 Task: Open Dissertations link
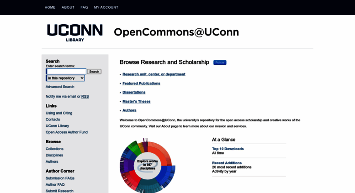click(134, 93)
